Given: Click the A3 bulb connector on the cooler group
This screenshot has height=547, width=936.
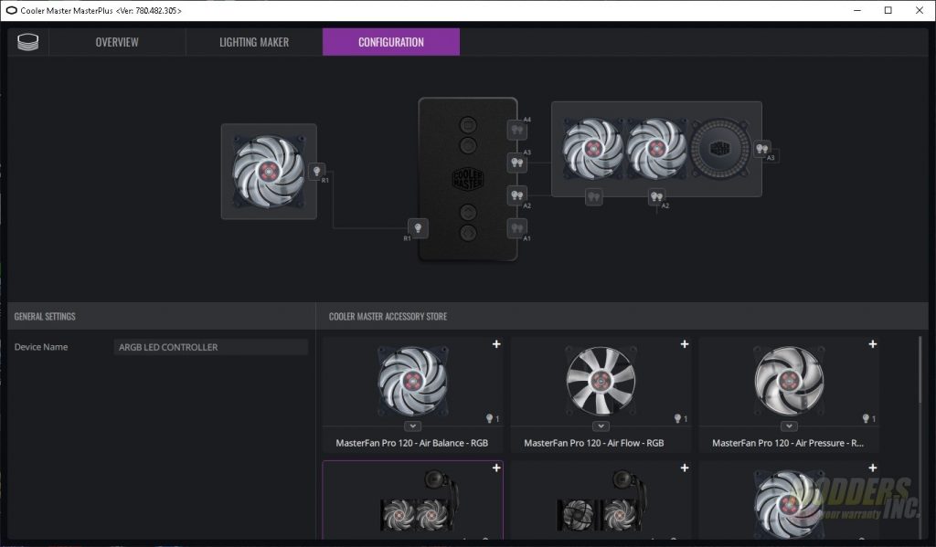Looking at the screenshot, I should coord(762,149).
